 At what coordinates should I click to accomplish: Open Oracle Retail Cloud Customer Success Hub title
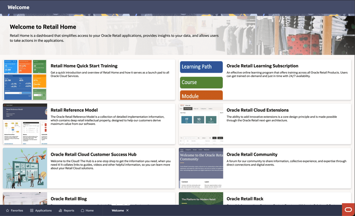[94, 155]
